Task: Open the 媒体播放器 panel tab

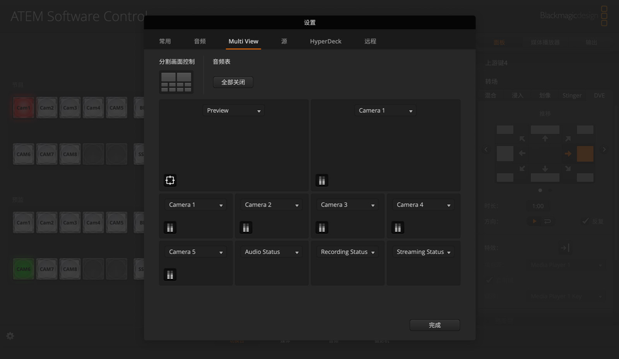Action: click(x=545, y=43)
